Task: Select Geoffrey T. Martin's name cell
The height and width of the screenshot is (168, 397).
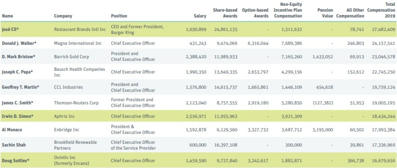Action: (21, 87)
